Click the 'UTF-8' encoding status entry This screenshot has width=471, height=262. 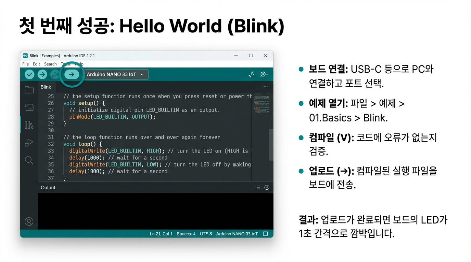[x=206, y=234]
